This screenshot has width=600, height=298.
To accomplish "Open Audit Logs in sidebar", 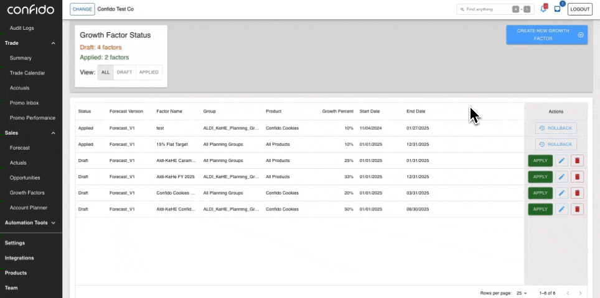I will (x=22, y=28).
